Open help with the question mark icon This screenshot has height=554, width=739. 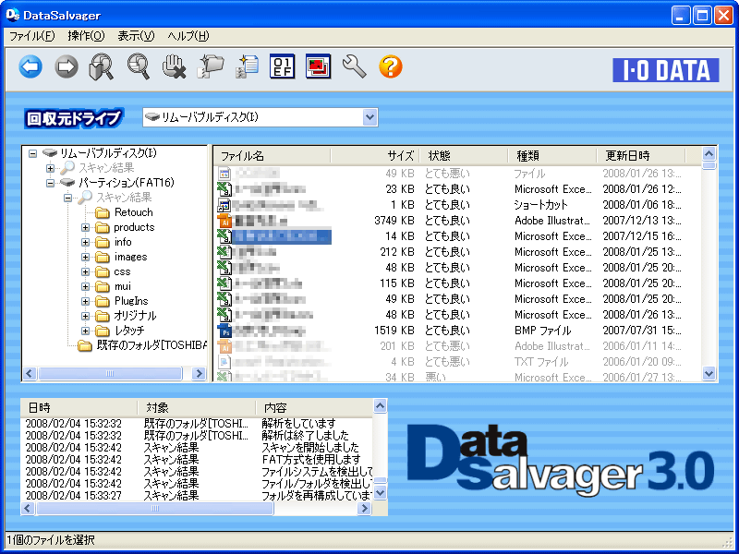390,66
